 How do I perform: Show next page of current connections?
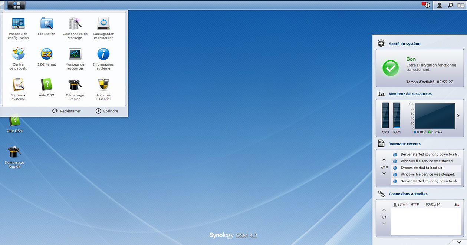coord(384,224)
